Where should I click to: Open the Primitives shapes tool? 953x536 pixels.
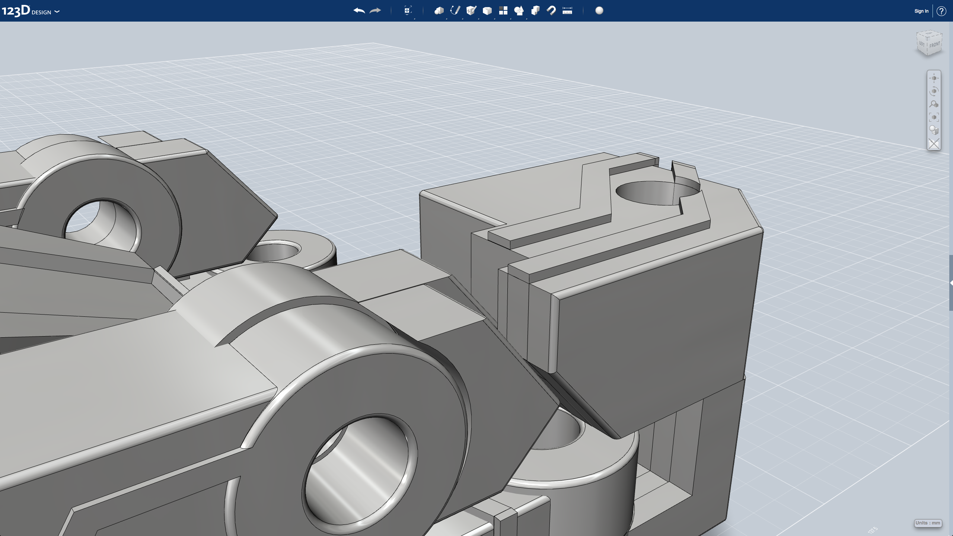tap(439, 11)
